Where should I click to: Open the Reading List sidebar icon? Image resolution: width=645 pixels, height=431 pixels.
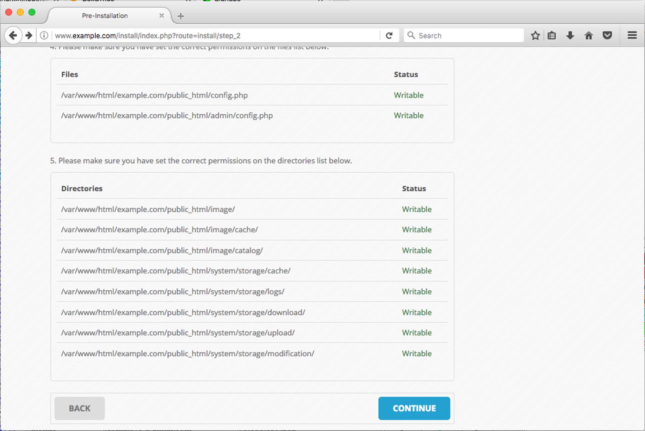coord(552,35)
